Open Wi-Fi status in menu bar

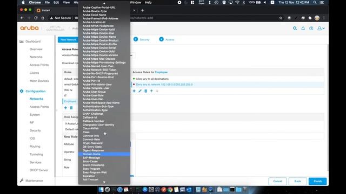click(x=237, y=2)
